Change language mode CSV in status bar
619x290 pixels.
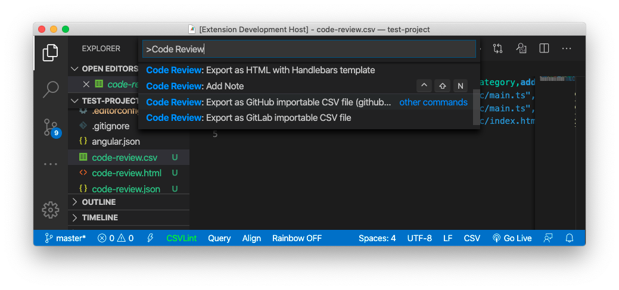click(472, 238)
